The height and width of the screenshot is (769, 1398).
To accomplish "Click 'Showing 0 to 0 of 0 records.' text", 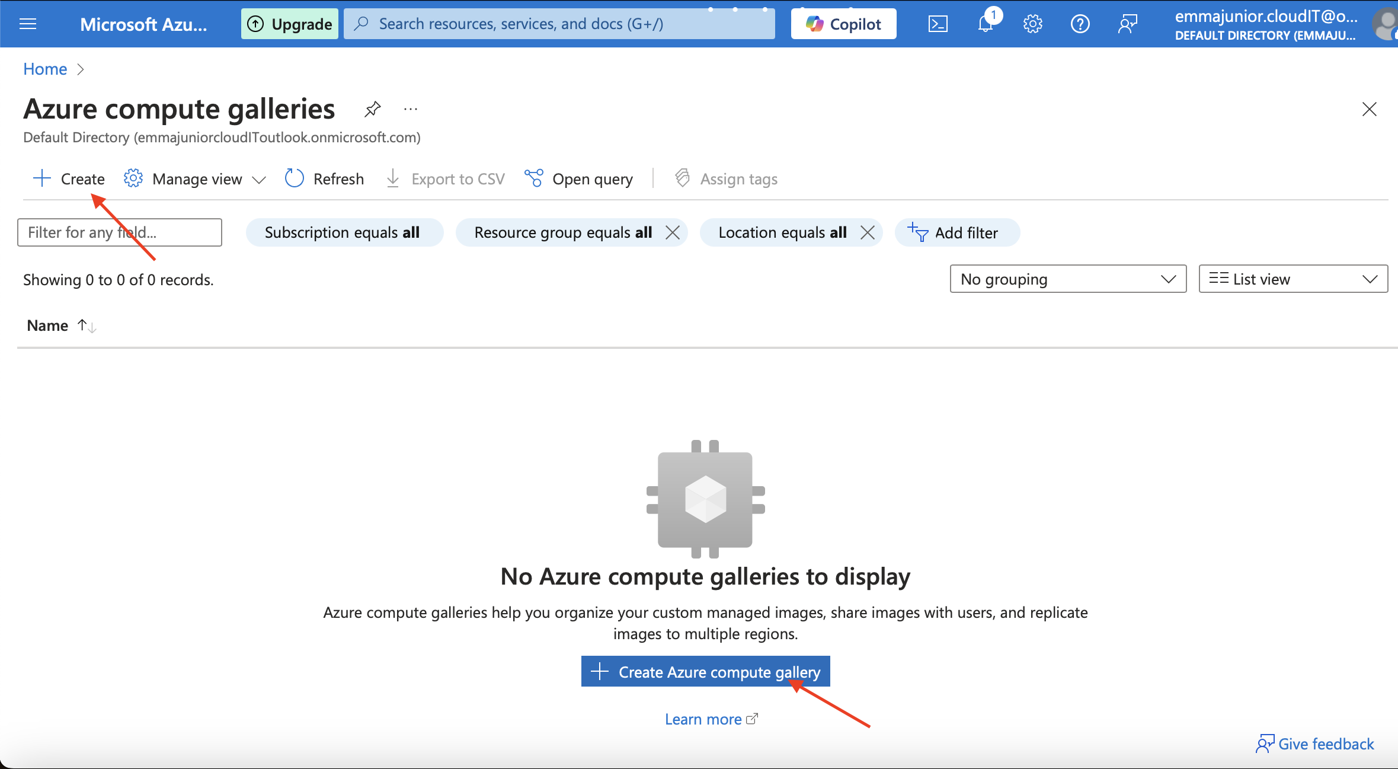I will pyautogui.click(x=118, y=280).
